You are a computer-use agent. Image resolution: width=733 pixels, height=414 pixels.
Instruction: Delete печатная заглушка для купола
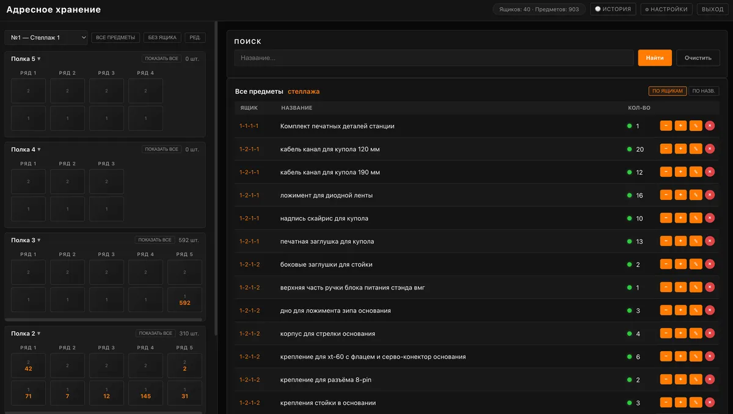[x=710, y=241]
